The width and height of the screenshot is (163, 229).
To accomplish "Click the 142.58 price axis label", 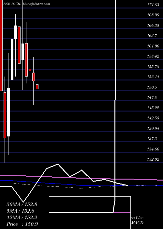I will point(153,118).
